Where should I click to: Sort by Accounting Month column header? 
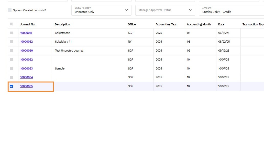[x=199, y=24]
